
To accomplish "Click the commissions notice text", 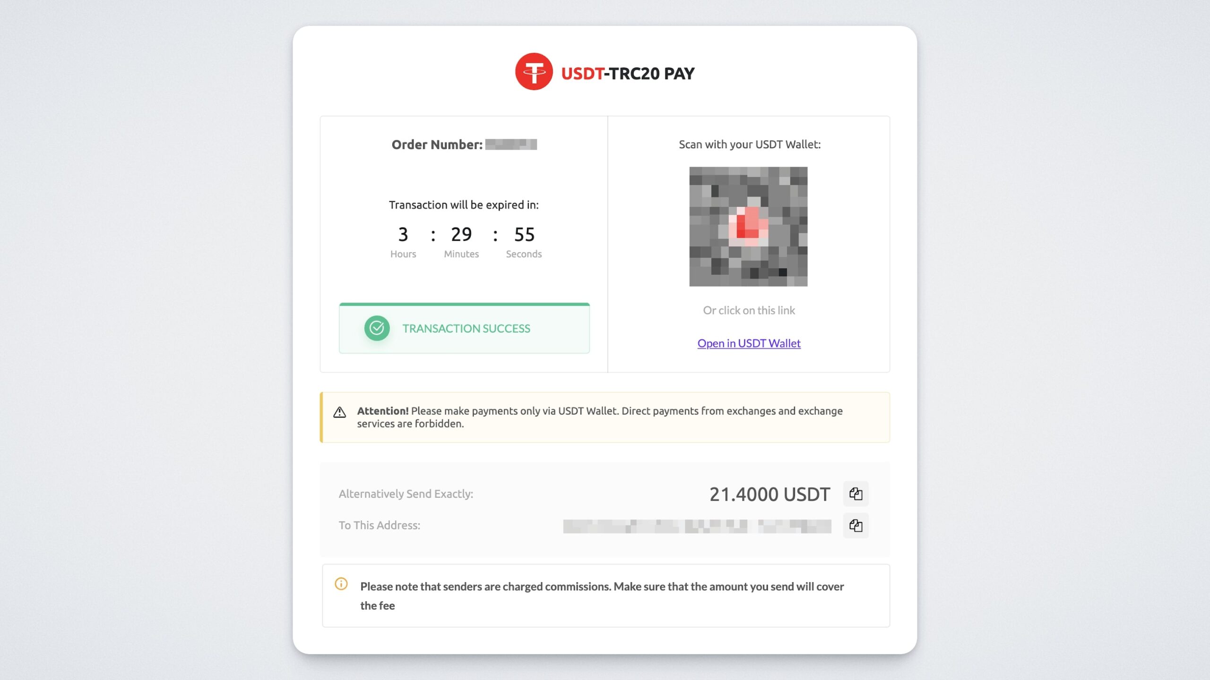I will [602, 596].
